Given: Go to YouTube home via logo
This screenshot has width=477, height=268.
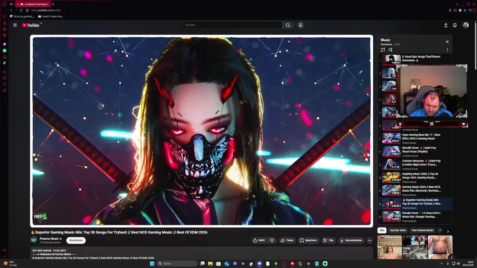Looking at the screenshot, I should click(x=31, y=25).
